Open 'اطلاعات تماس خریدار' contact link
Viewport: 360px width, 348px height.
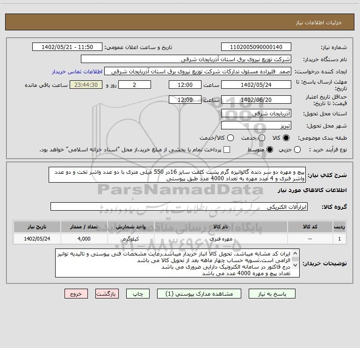pyautogui.click(x=77, y=71)
